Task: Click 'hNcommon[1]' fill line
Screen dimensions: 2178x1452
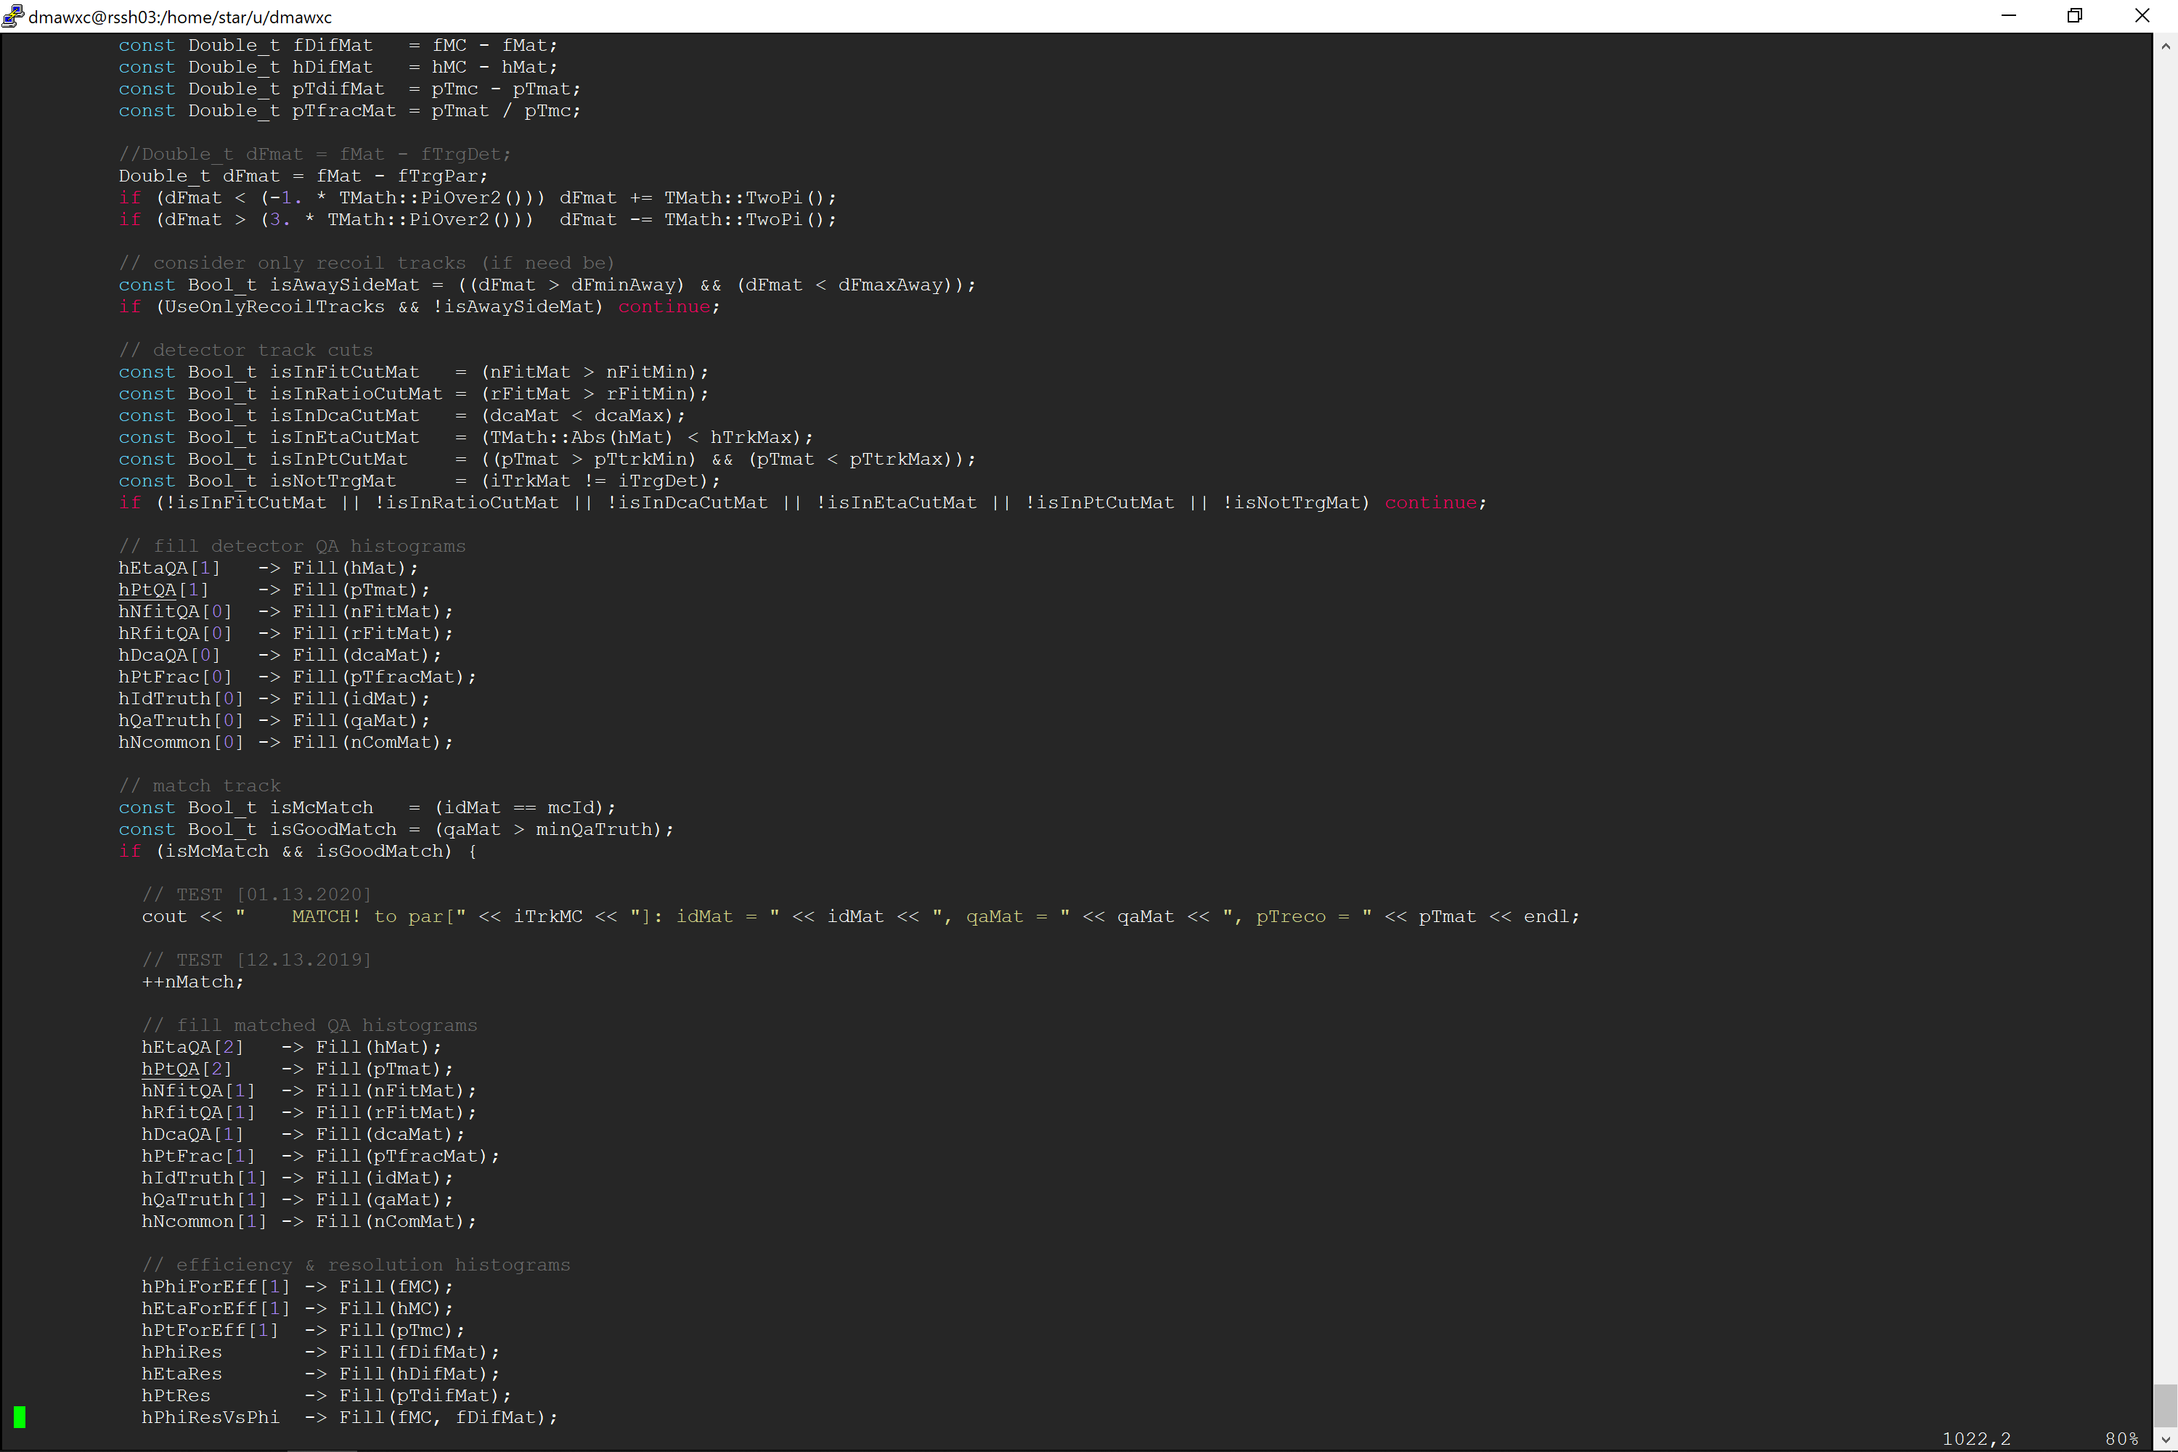Action: click(309, 1220)
